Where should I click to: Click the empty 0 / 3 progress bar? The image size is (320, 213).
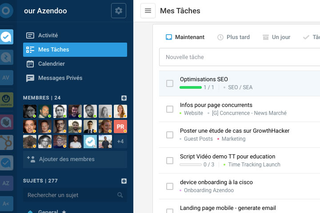191,165
